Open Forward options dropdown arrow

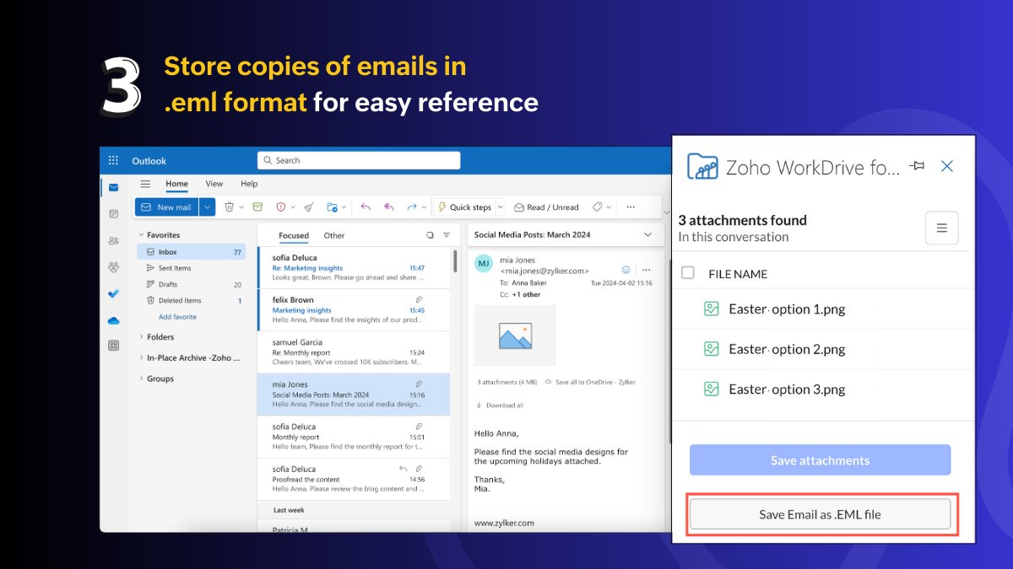pos(423,207)
